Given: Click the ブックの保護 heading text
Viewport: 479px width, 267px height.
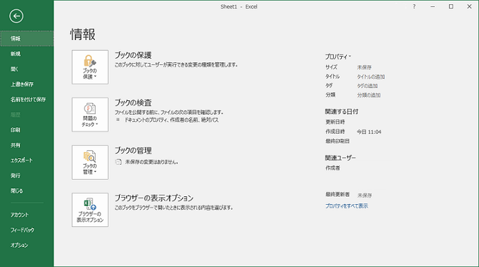Looking at the screenshot, I should (133, 55).
